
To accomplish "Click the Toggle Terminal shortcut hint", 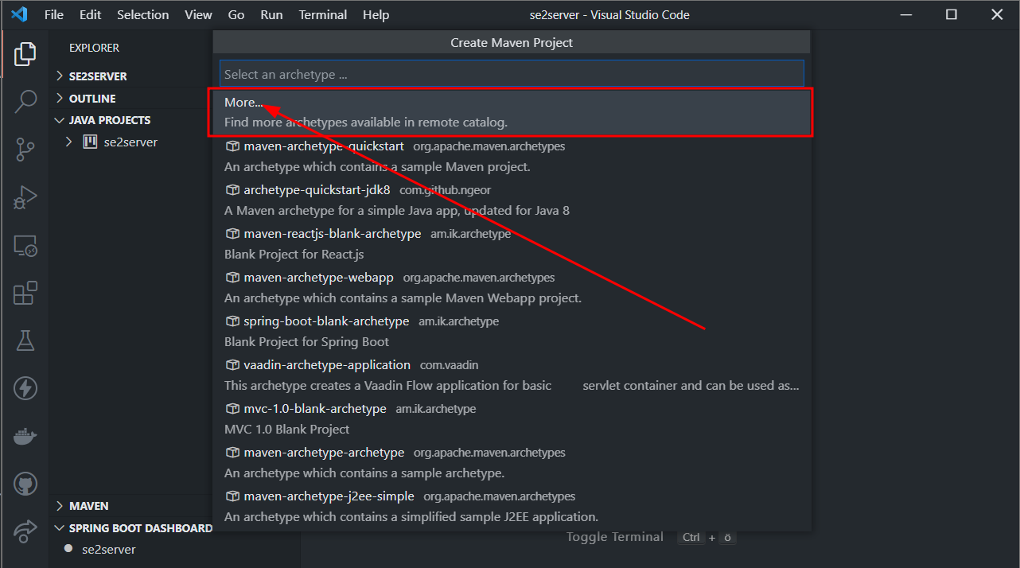I will pos(651,537).
